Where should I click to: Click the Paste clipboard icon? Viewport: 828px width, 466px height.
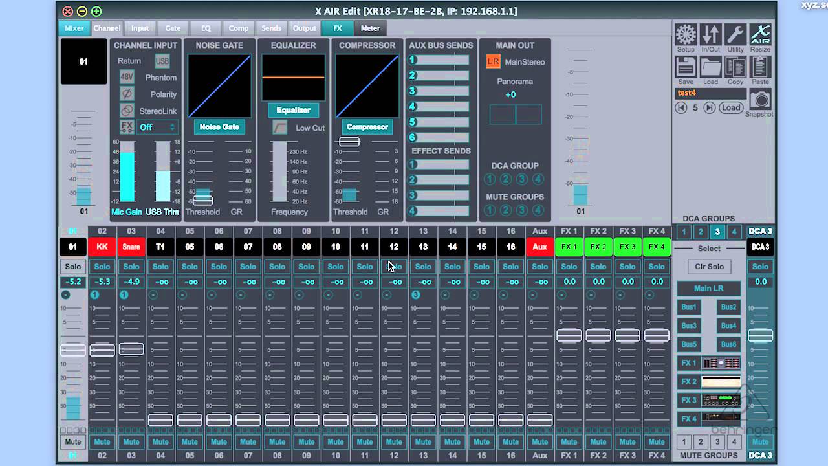760,67
